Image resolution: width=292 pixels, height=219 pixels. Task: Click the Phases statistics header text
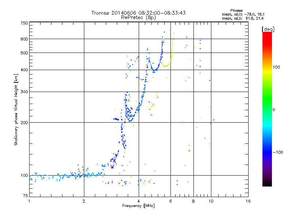(236, 11)
